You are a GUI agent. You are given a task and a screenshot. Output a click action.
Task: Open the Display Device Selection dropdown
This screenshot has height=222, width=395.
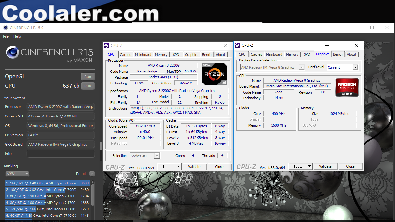(x=272, y=67)
